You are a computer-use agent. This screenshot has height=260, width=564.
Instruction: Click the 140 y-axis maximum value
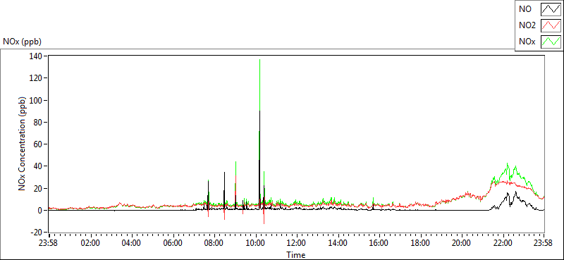point(37,56)
